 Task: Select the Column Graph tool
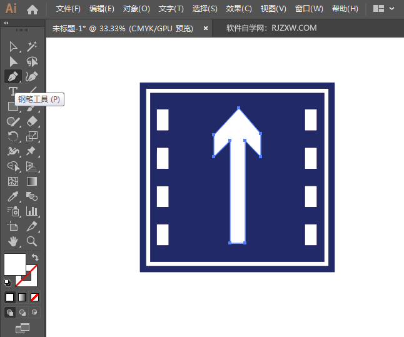tap(32, 211)
